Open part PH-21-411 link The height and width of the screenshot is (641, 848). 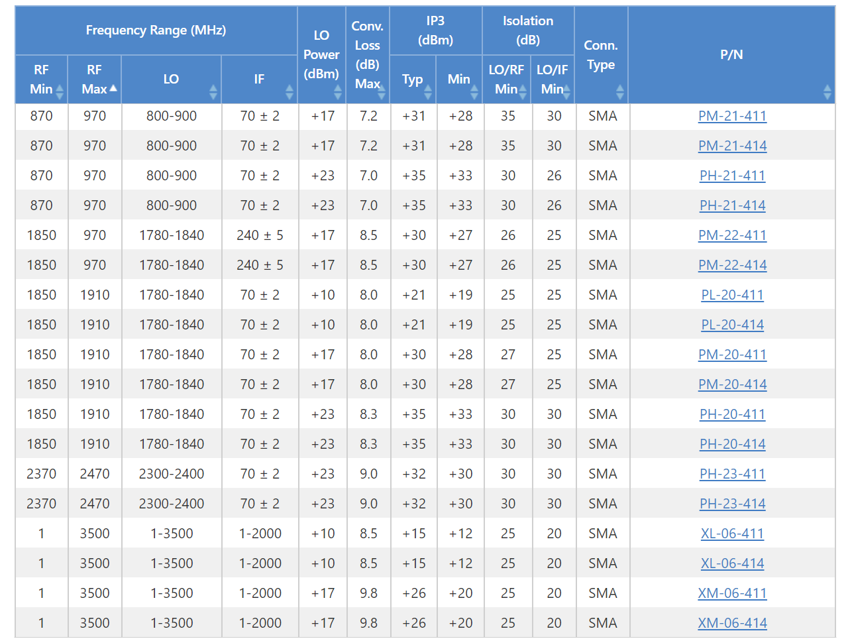click(x=732, y=176)
